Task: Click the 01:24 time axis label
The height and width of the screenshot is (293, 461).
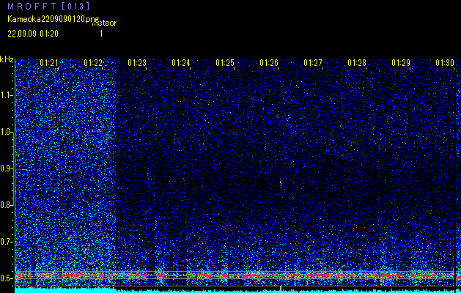Action: point(181,63)
